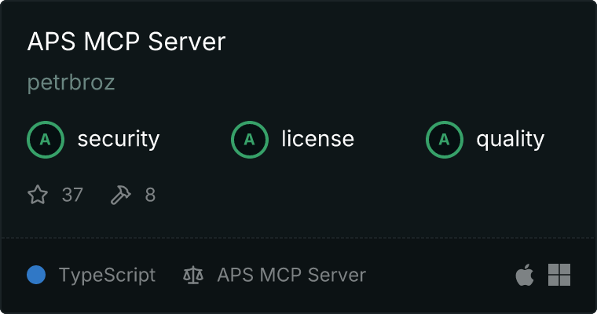Click the balance scale license icon

192,276
